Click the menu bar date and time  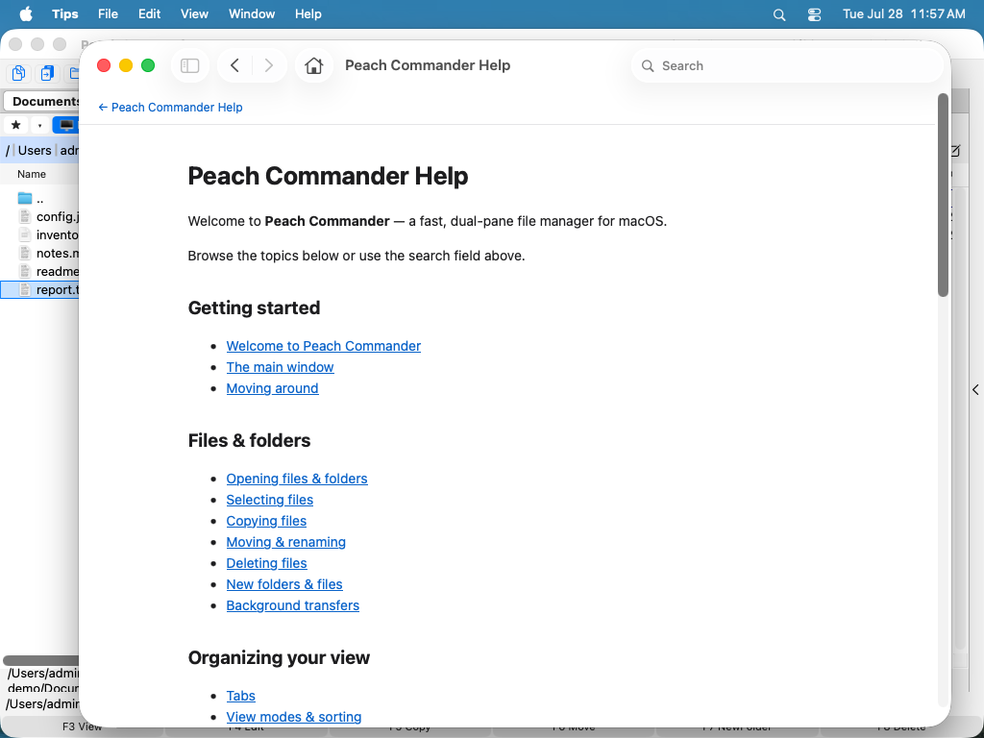903,13
